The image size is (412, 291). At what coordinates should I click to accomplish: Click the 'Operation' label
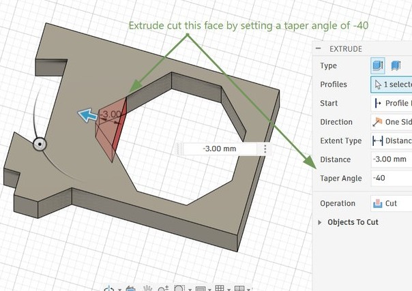pyautogui.click(x=338, y=203)
